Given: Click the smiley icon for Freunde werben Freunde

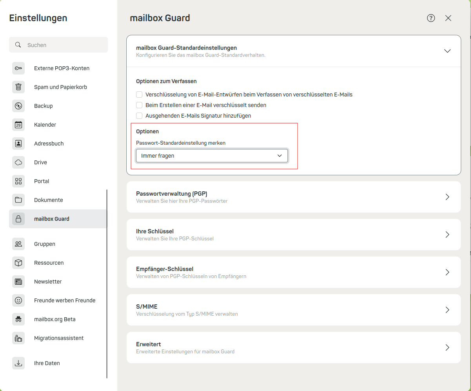Looking at the screenshot, I should click(x=18, y=300).
